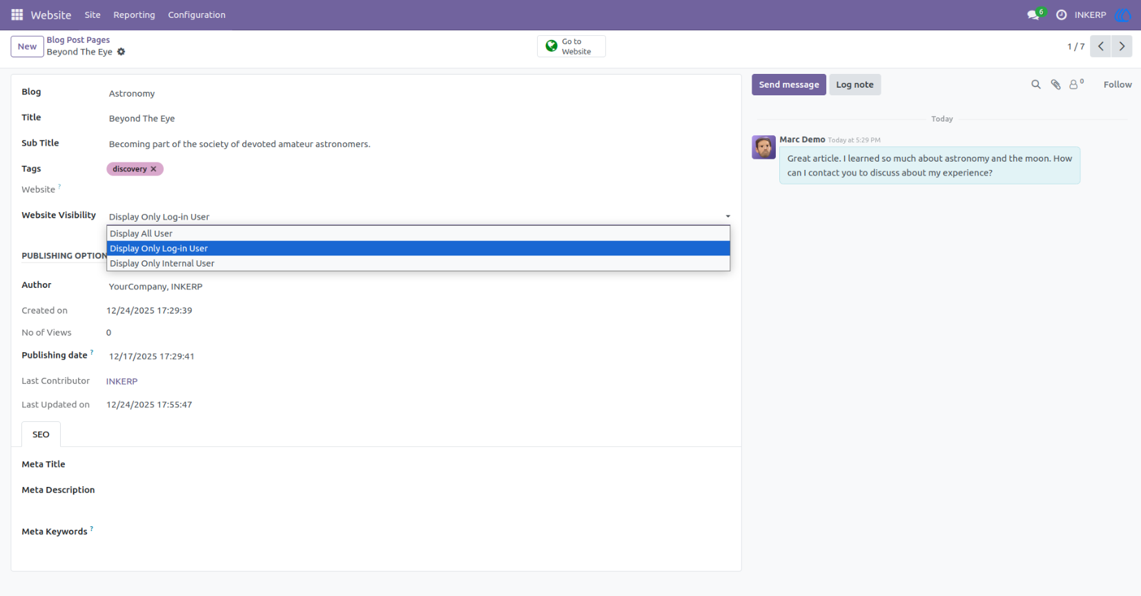Click Log note button

[855, 84]
